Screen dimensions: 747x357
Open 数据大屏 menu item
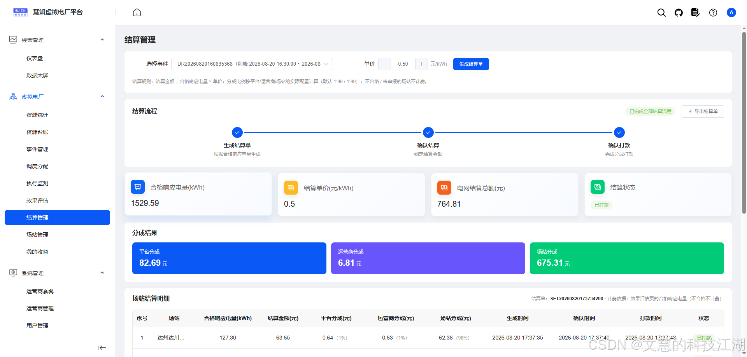point(57,75)
